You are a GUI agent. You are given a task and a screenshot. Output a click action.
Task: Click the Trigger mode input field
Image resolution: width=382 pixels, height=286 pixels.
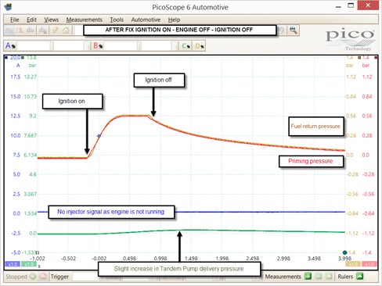(85, 277)
